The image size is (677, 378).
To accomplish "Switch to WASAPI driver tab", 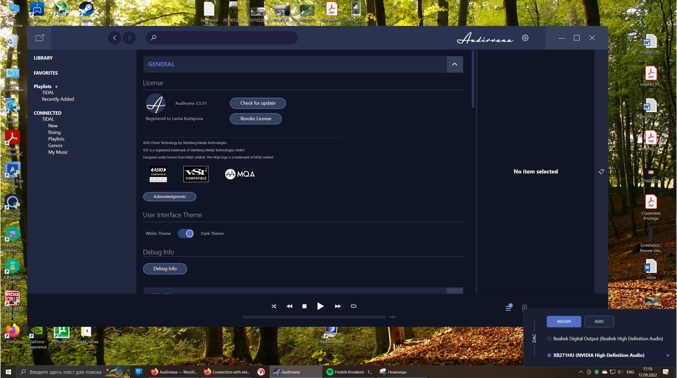I will pos(564,321).
